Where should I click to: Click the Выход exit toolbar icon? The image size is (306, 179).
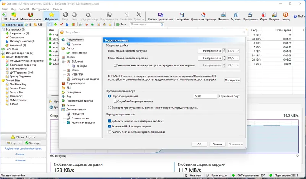coord(285,16)
